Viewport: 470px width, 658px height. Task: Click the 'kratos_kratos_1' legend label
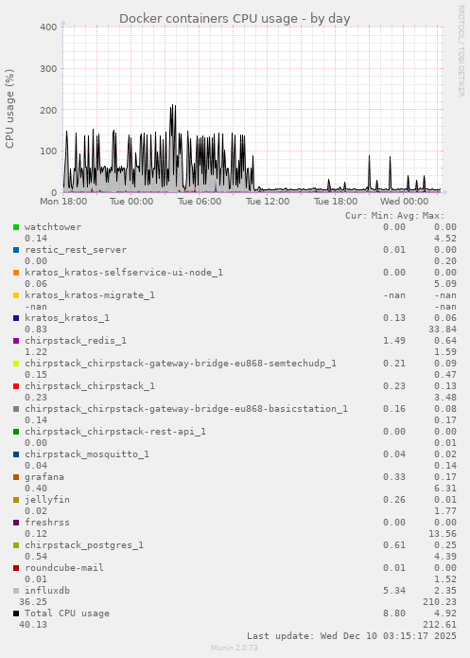click(67, 318)
